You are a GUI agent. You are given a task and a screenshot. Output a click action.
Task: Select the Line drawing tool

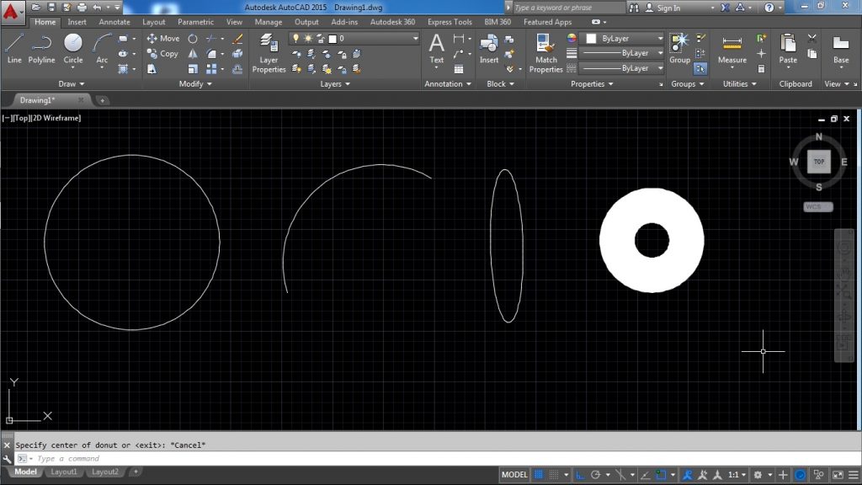point(14,48)
